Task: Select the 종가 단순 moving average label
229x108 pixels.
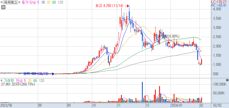Action: [x=29, y=2]
